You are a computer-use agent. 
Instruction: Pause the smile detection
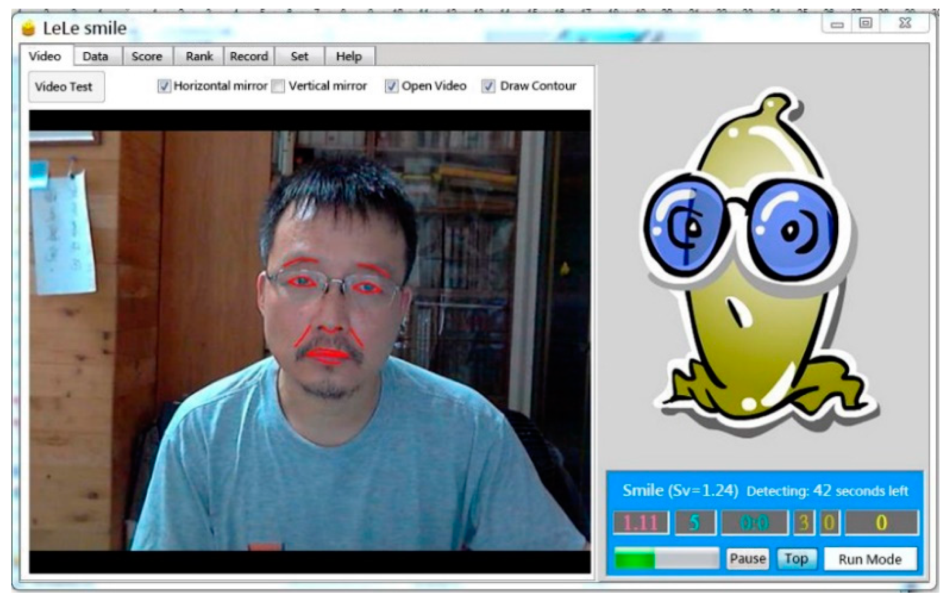pos(748,558)
